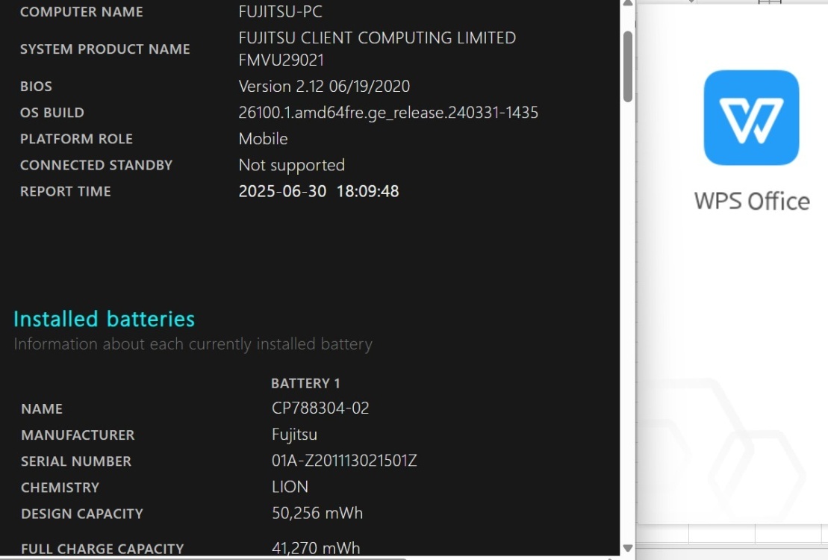Select the FMVU29021 model number
Viewport: 828px width, 560px height.
[x=281, y=60]
